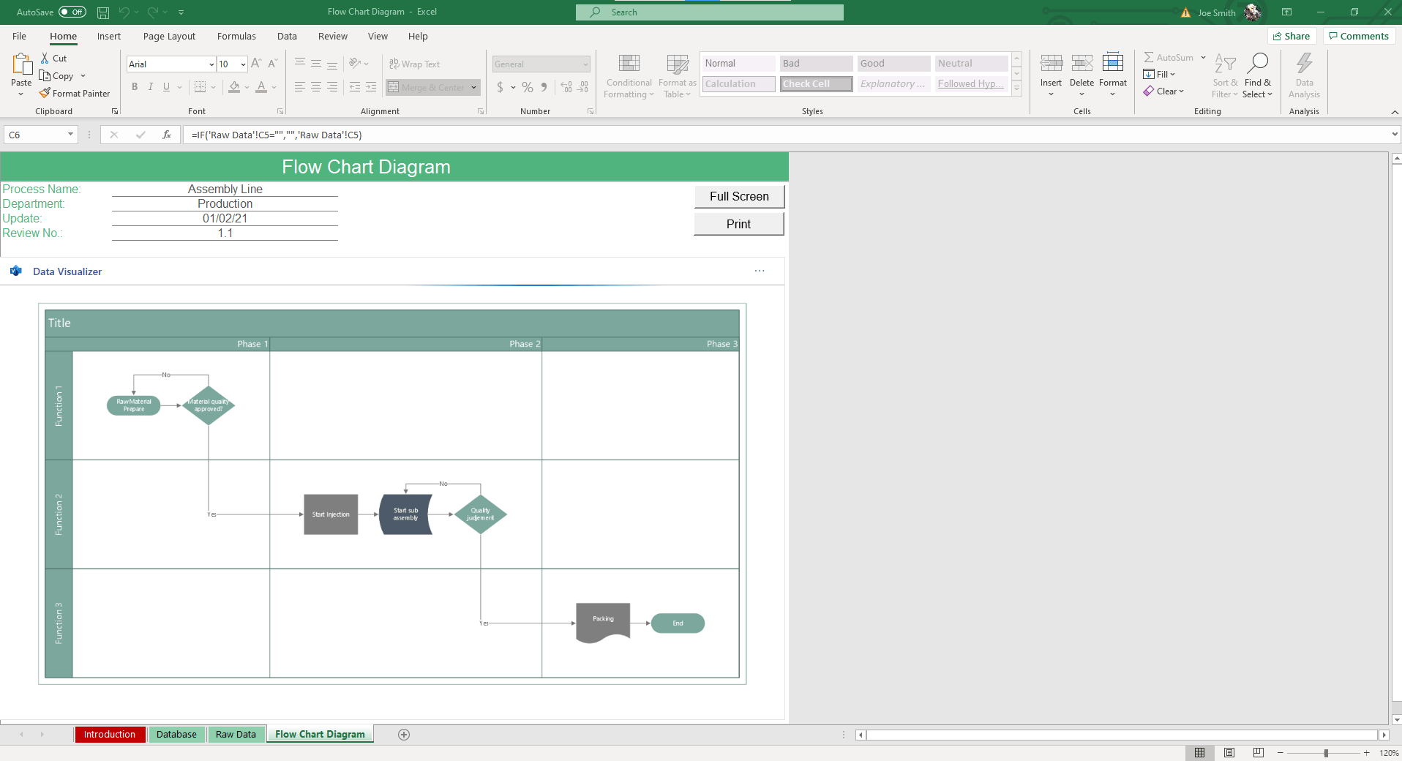Viewport: 1402px width, 761px height.
Task: Toggle Bold formatting
Action: click(x=135, y=87)
